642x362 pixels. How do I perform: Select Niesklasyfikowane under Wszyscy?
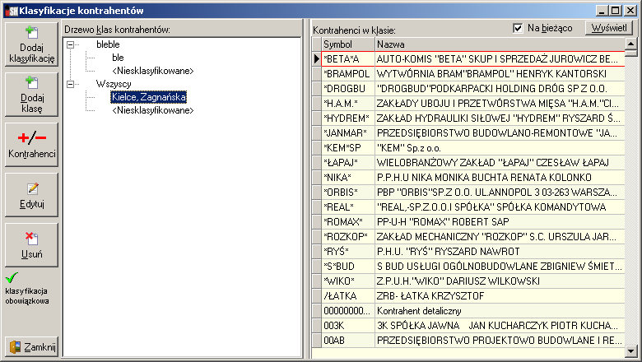[153, 110]
